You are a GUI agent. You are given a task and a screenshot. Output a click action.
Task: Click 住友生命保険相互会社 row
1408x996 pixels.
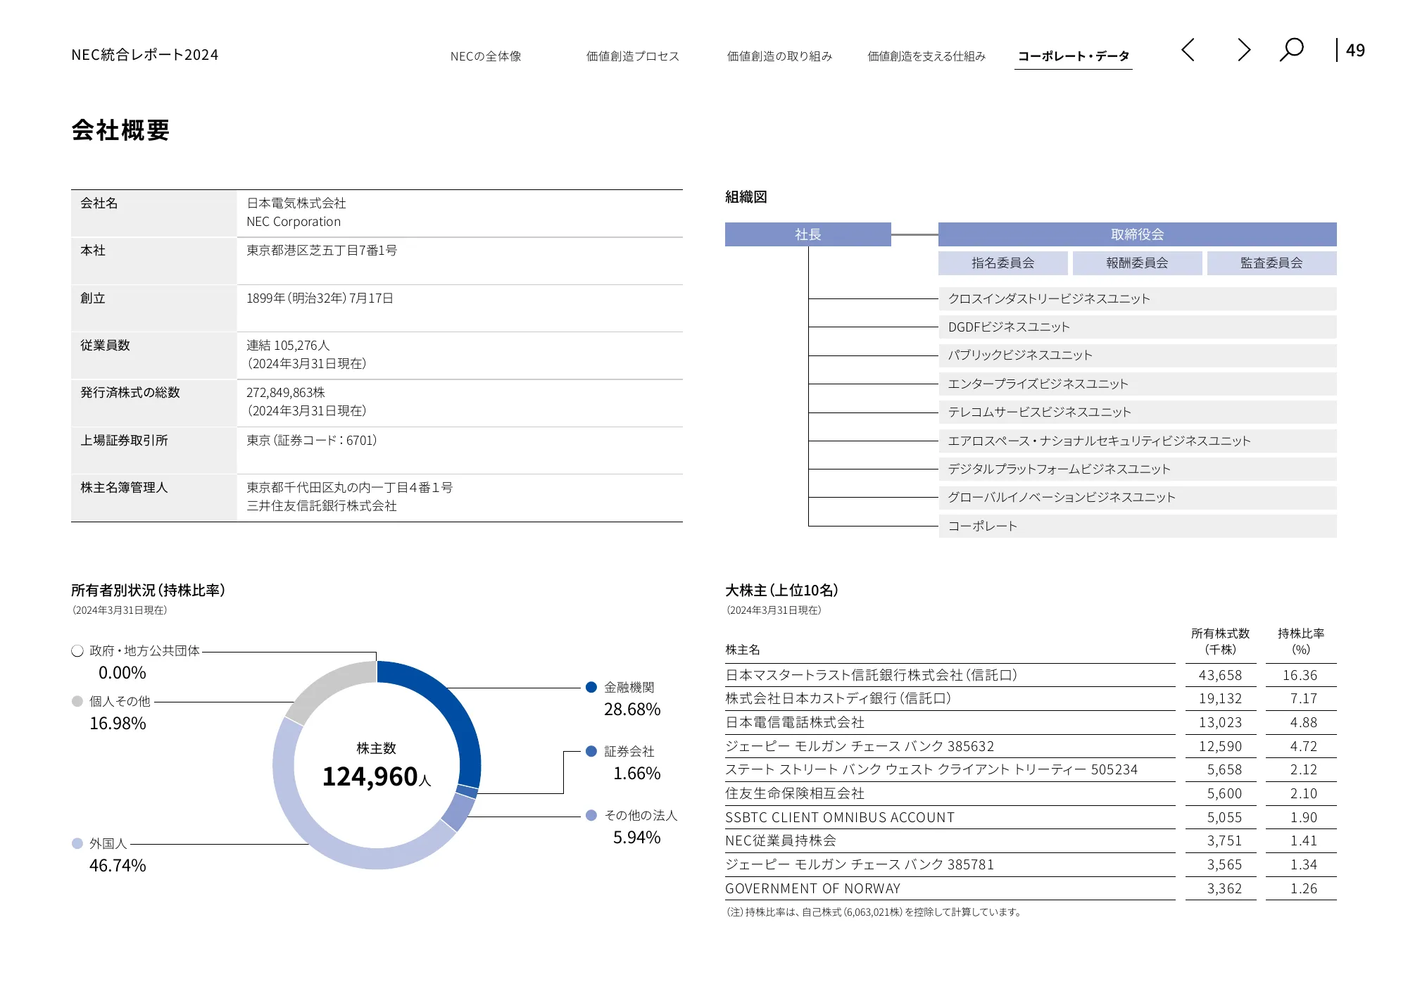tap(1031, 794)
